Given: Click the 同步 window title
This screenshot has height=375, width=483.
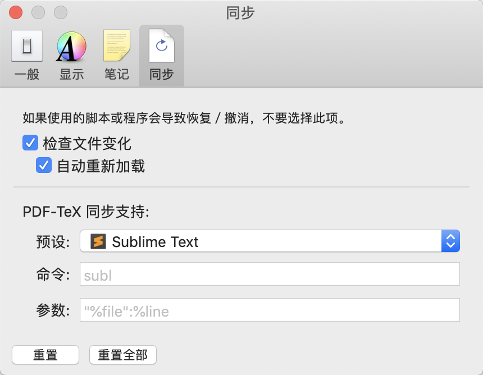Looking at the screenshot, I should [240, 13].
